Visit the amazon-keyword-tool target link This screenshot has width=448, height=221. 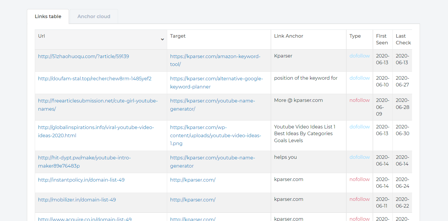tap(215, 60)
